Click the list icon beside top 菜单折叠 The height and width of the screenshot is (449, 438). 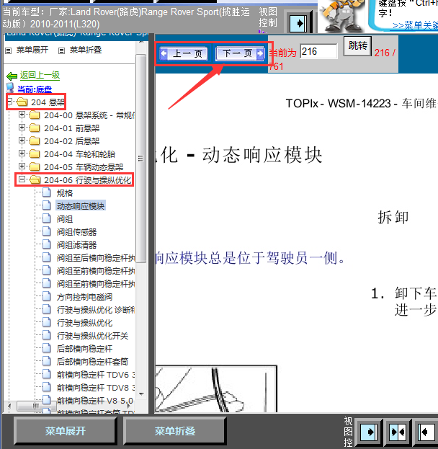tap(61, 50)
